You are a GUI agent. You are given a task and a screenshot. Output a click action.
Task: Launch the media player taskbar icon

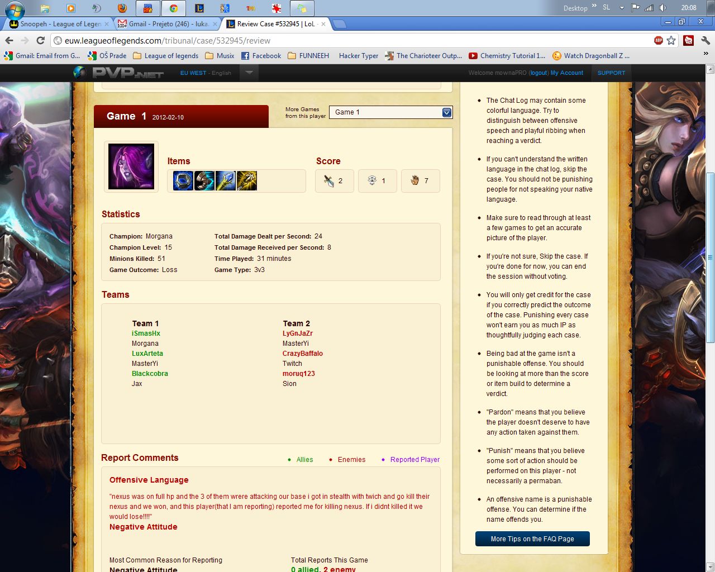click(70, 8)
